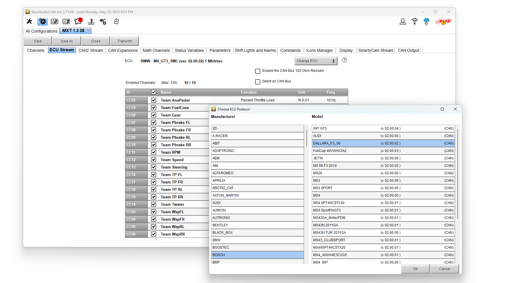Select the DALLARA_F3_08 model
This screenshot has height=283, width=508.
(383, 143)
